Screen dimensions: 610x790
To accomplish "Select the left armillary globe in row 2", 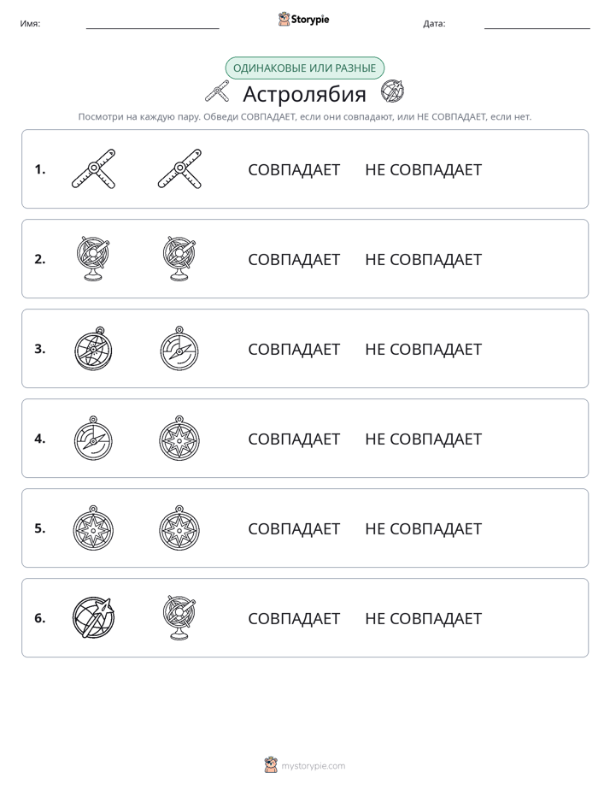I will click(x=94, y=258).
